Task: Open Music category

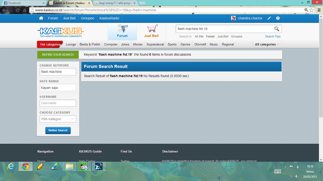Action: pos(214,44)
